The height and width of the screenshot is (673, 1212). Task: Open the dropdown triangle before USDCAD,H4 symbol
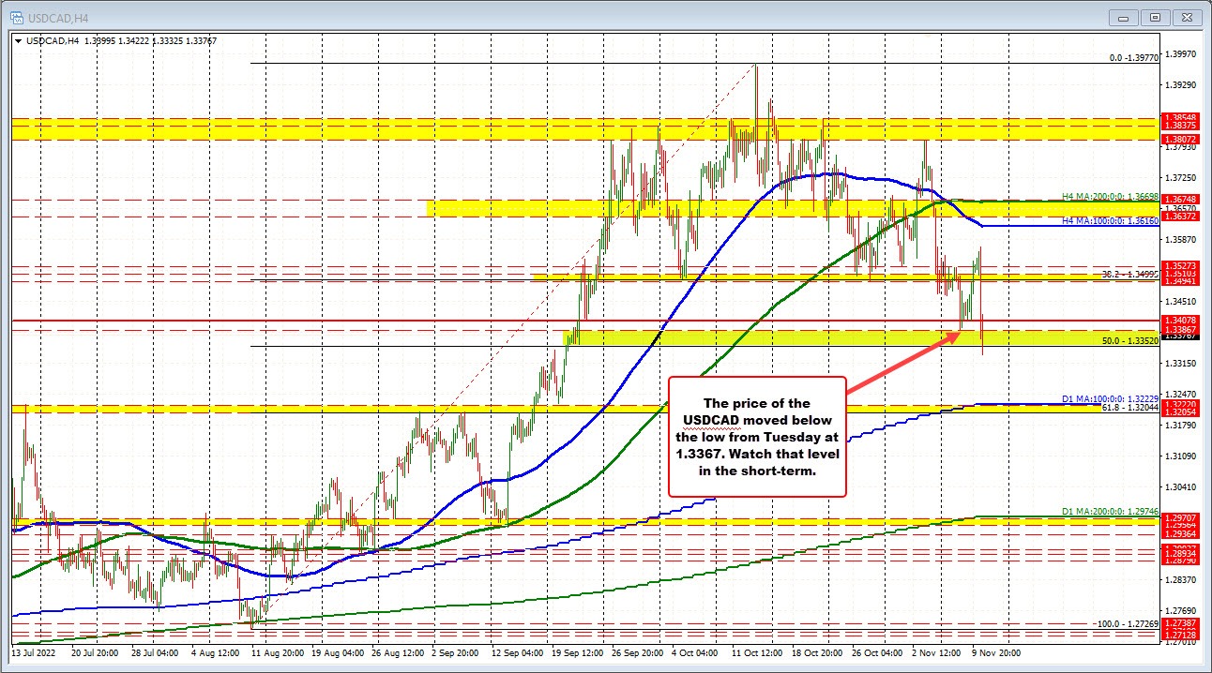point(19,39)
